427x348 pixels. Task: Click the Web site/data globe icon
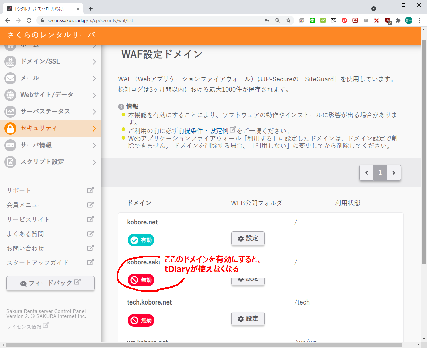(x=10, y=95)
